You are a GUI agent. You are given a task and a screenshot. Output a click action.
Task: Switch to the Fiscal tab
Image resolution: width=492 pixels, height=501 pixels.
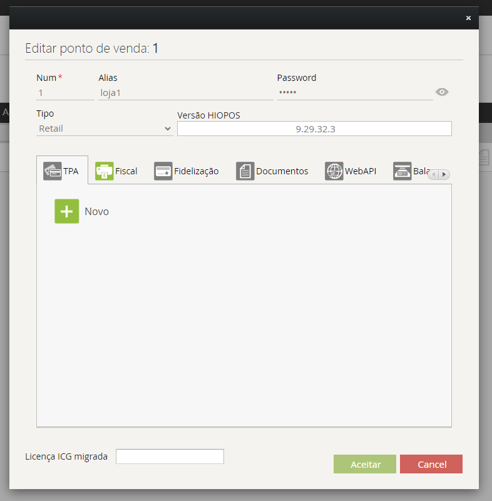pyautogui.click(x=116, y=171)
